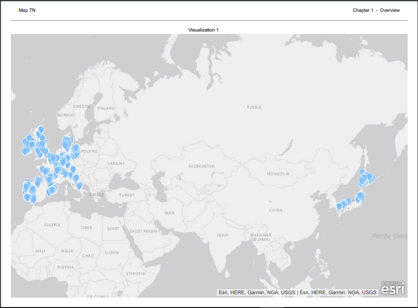Click the INDIA country label
418x308 pixels.
click(223, 235)
